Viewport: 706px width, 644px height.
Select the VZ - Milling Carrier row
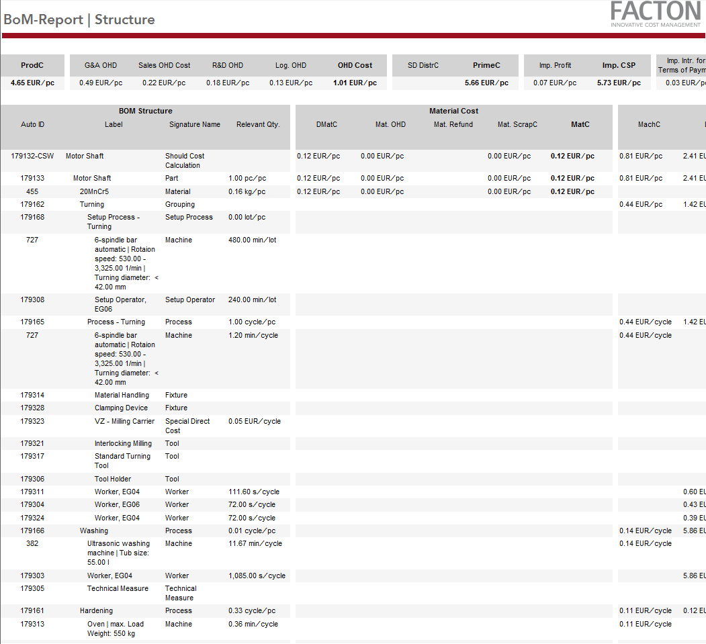click(x=124, y=421)
